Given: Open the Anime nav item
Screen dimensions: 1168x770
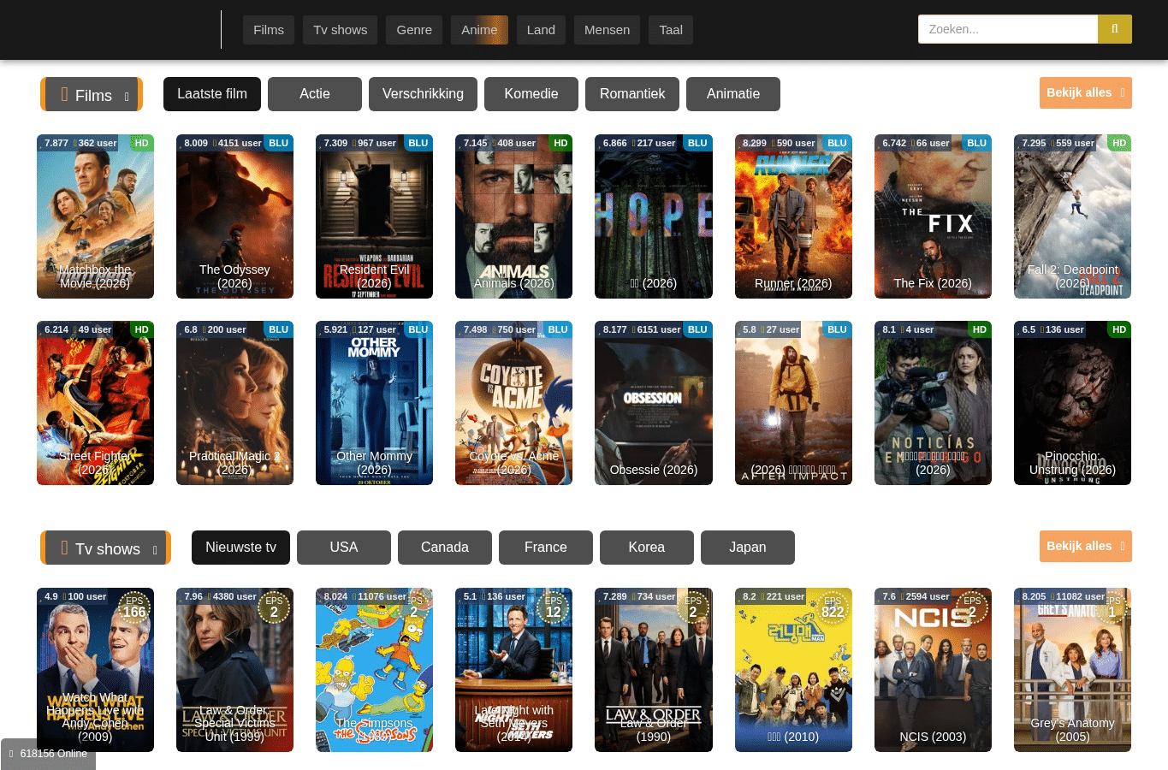Looking at the screenshot, I should (x=479, y=30).
